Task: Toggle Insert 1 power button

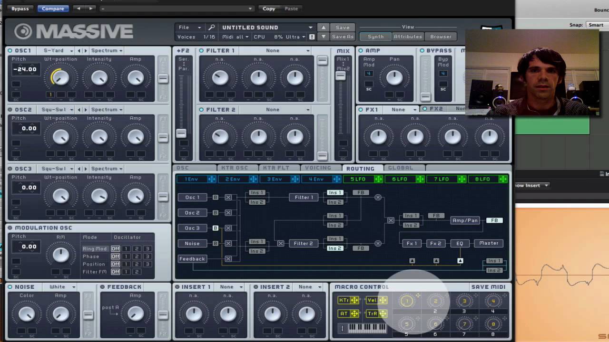Action: pyautogui.click(x=177, y=287)
